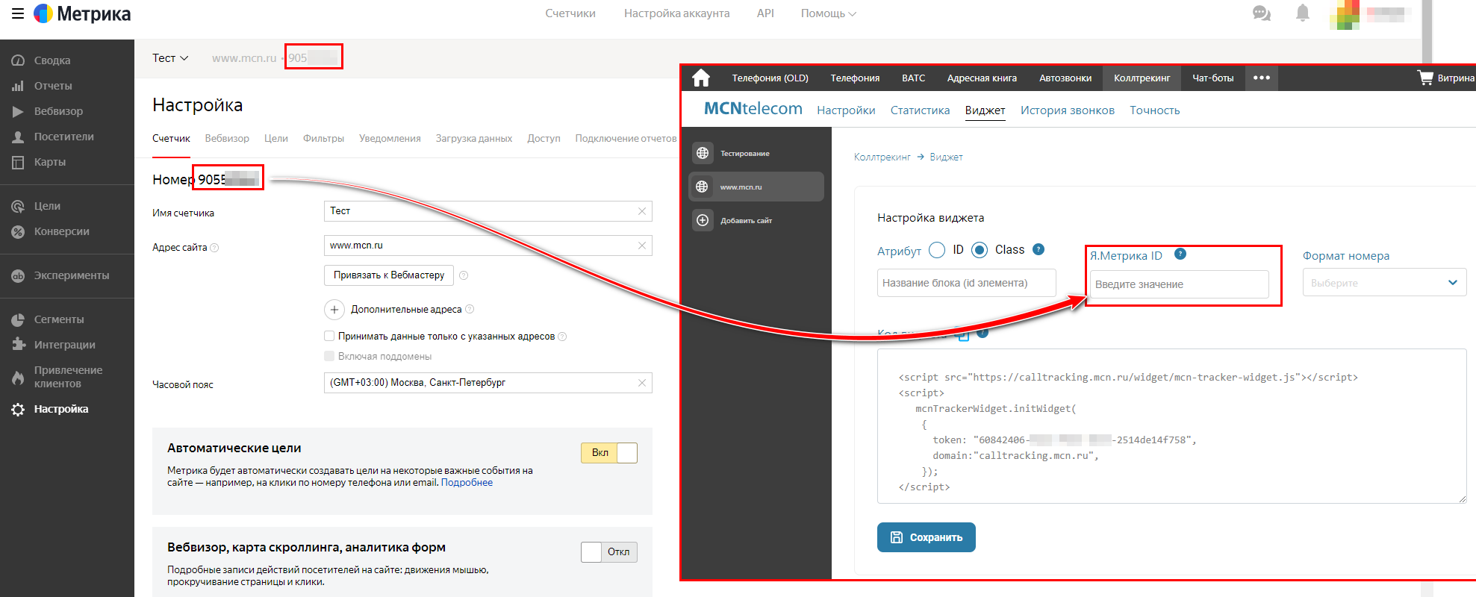1476x597 pixels.
Task: Select the ID attribute radio button
Action: 937,250
